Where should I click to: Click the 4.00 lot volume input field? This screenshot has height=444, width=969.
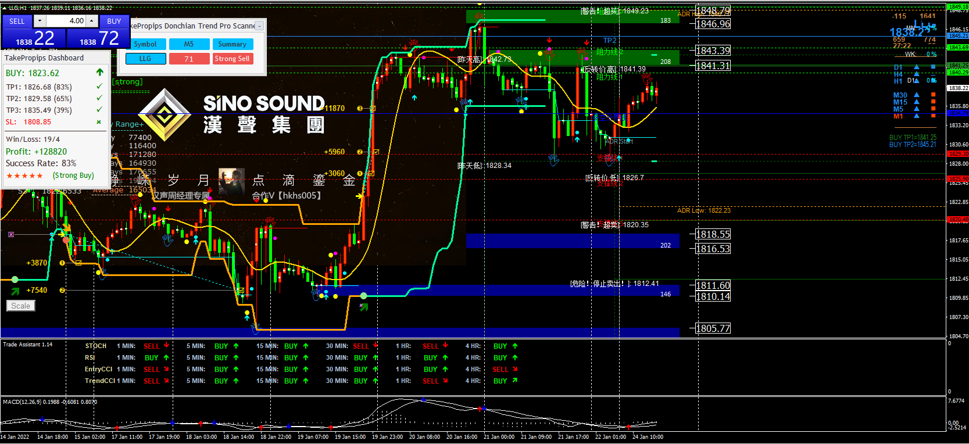coord(66,21)
